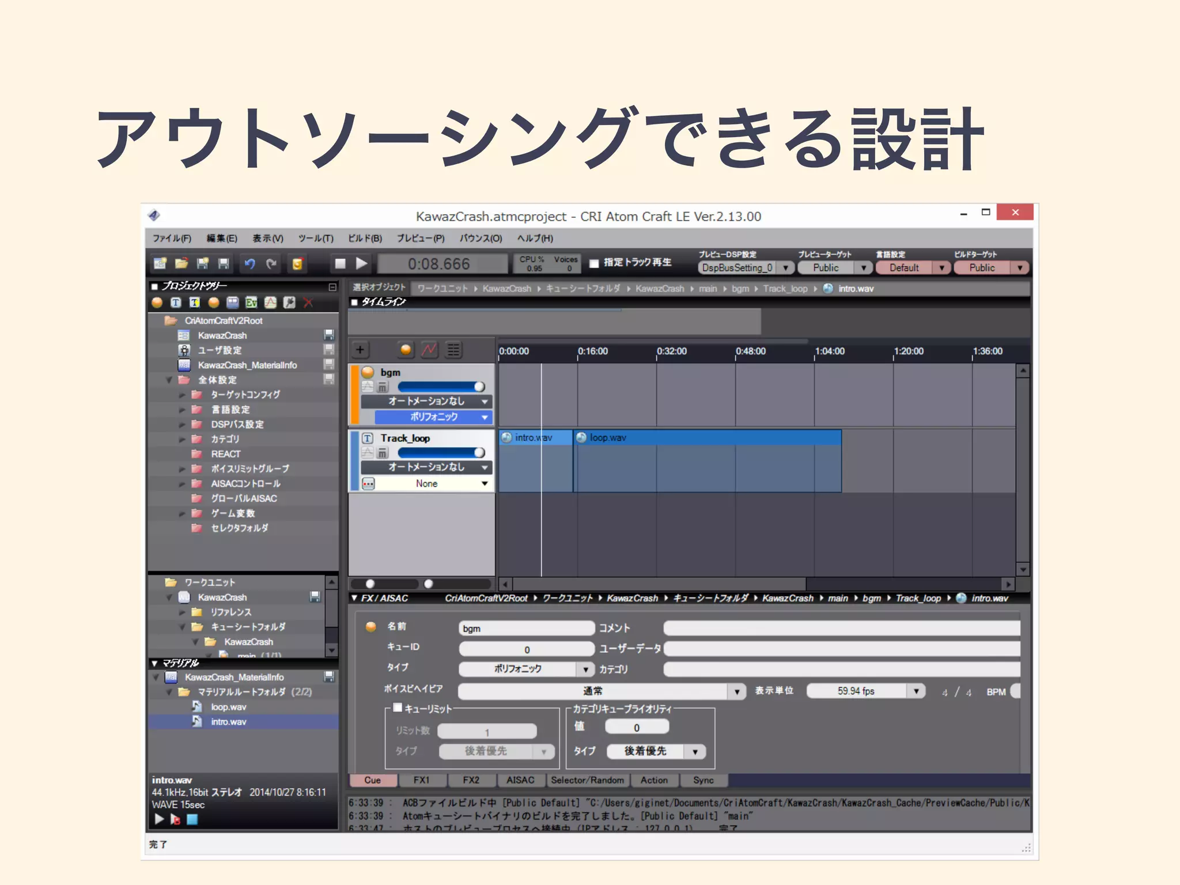Image resolution: width=1180 pixels, height=885 pixels.
Task: Click the orange cue ball timeline icon
Action: click(x=406, y=349)
